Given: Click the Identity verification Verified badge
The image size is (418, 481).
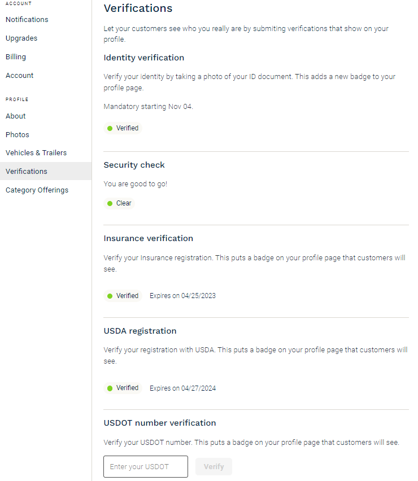Looking at the screenshot, I should (123, 128).
